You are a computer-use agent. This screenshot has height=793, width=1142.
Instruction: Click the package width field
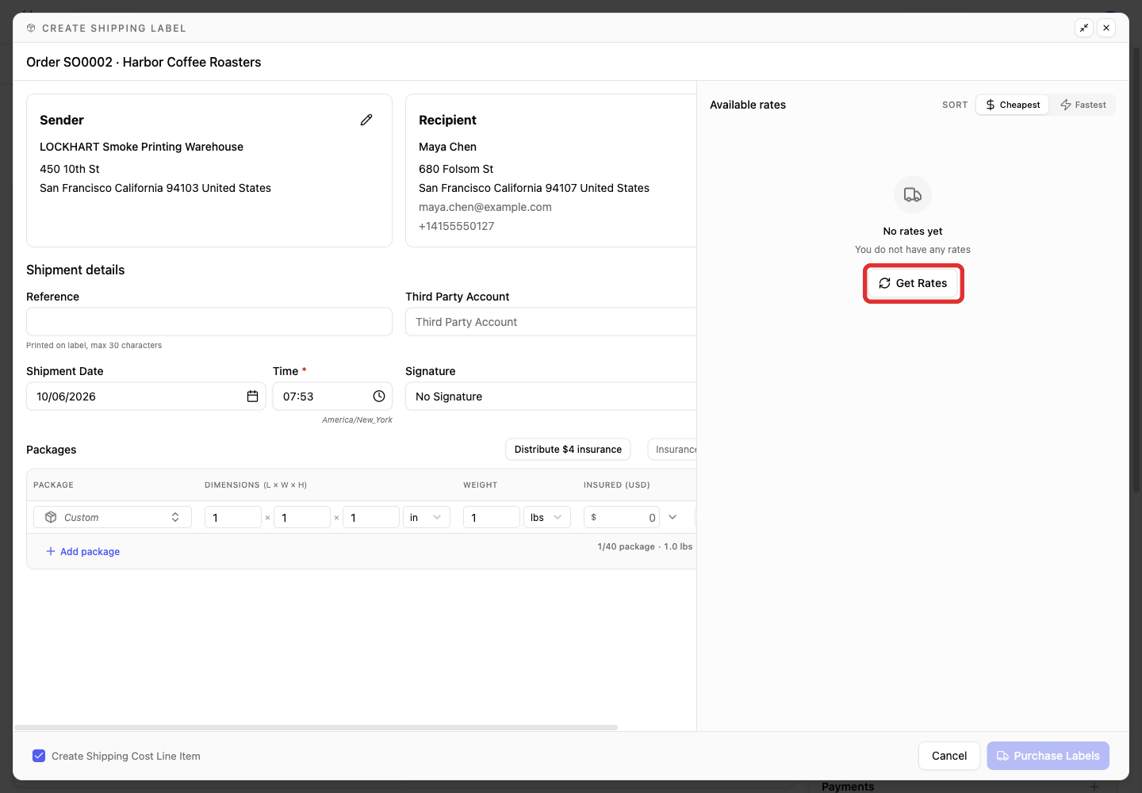(x=302, y=517)
